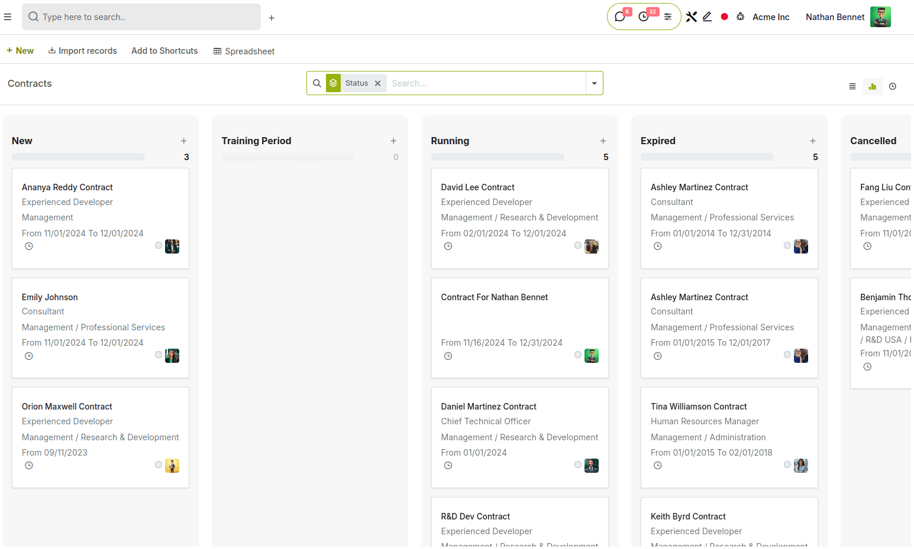Open activity clock on Nathan Bennet contract
Image resolution: width=914 pixels, height=549 pixels.
(x=448, y=356)
